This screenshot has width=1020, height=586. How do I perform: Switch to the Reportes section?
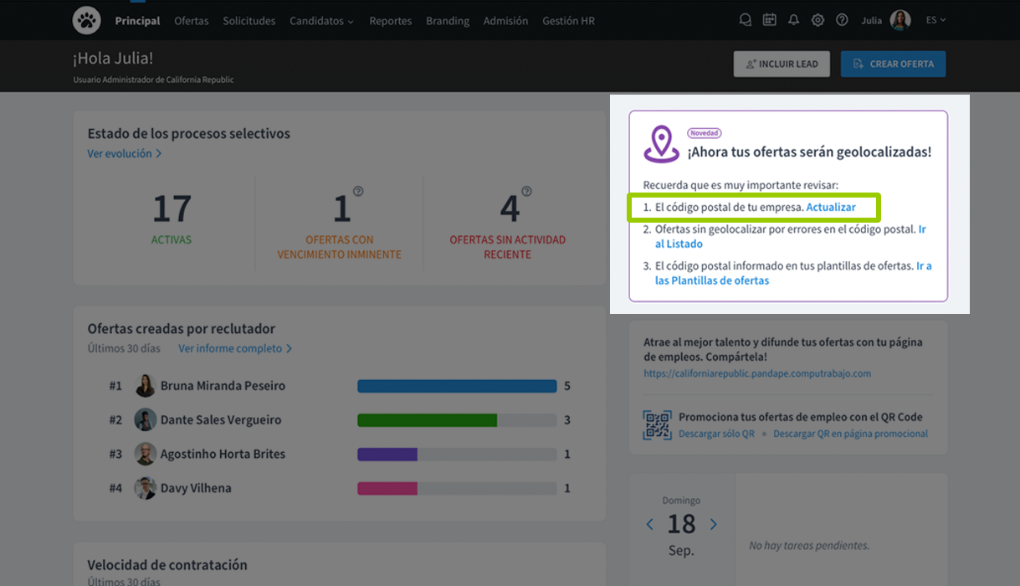pos(390,21)
